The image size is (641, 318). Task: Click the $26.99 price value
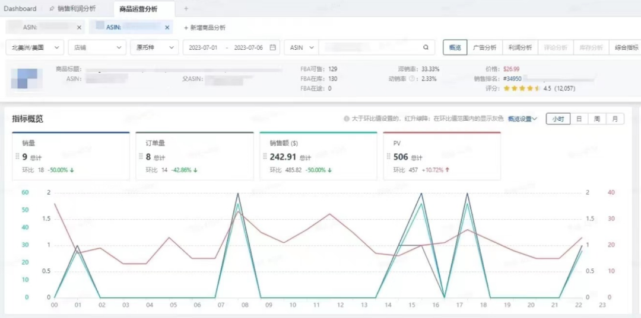pos(512,69)
